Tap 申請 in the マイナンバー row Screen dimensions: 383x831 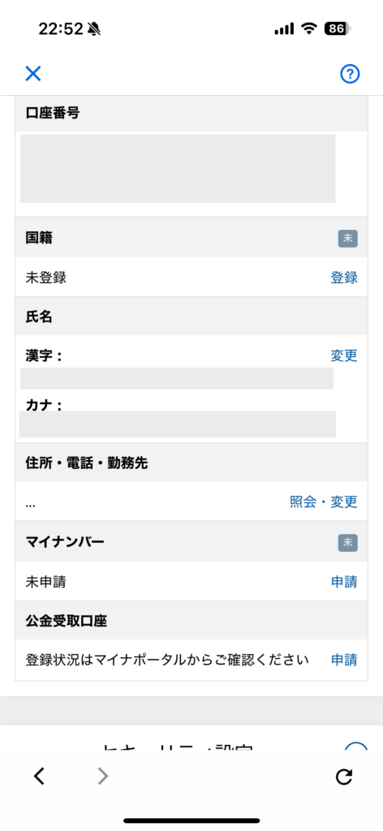(344, 582)
